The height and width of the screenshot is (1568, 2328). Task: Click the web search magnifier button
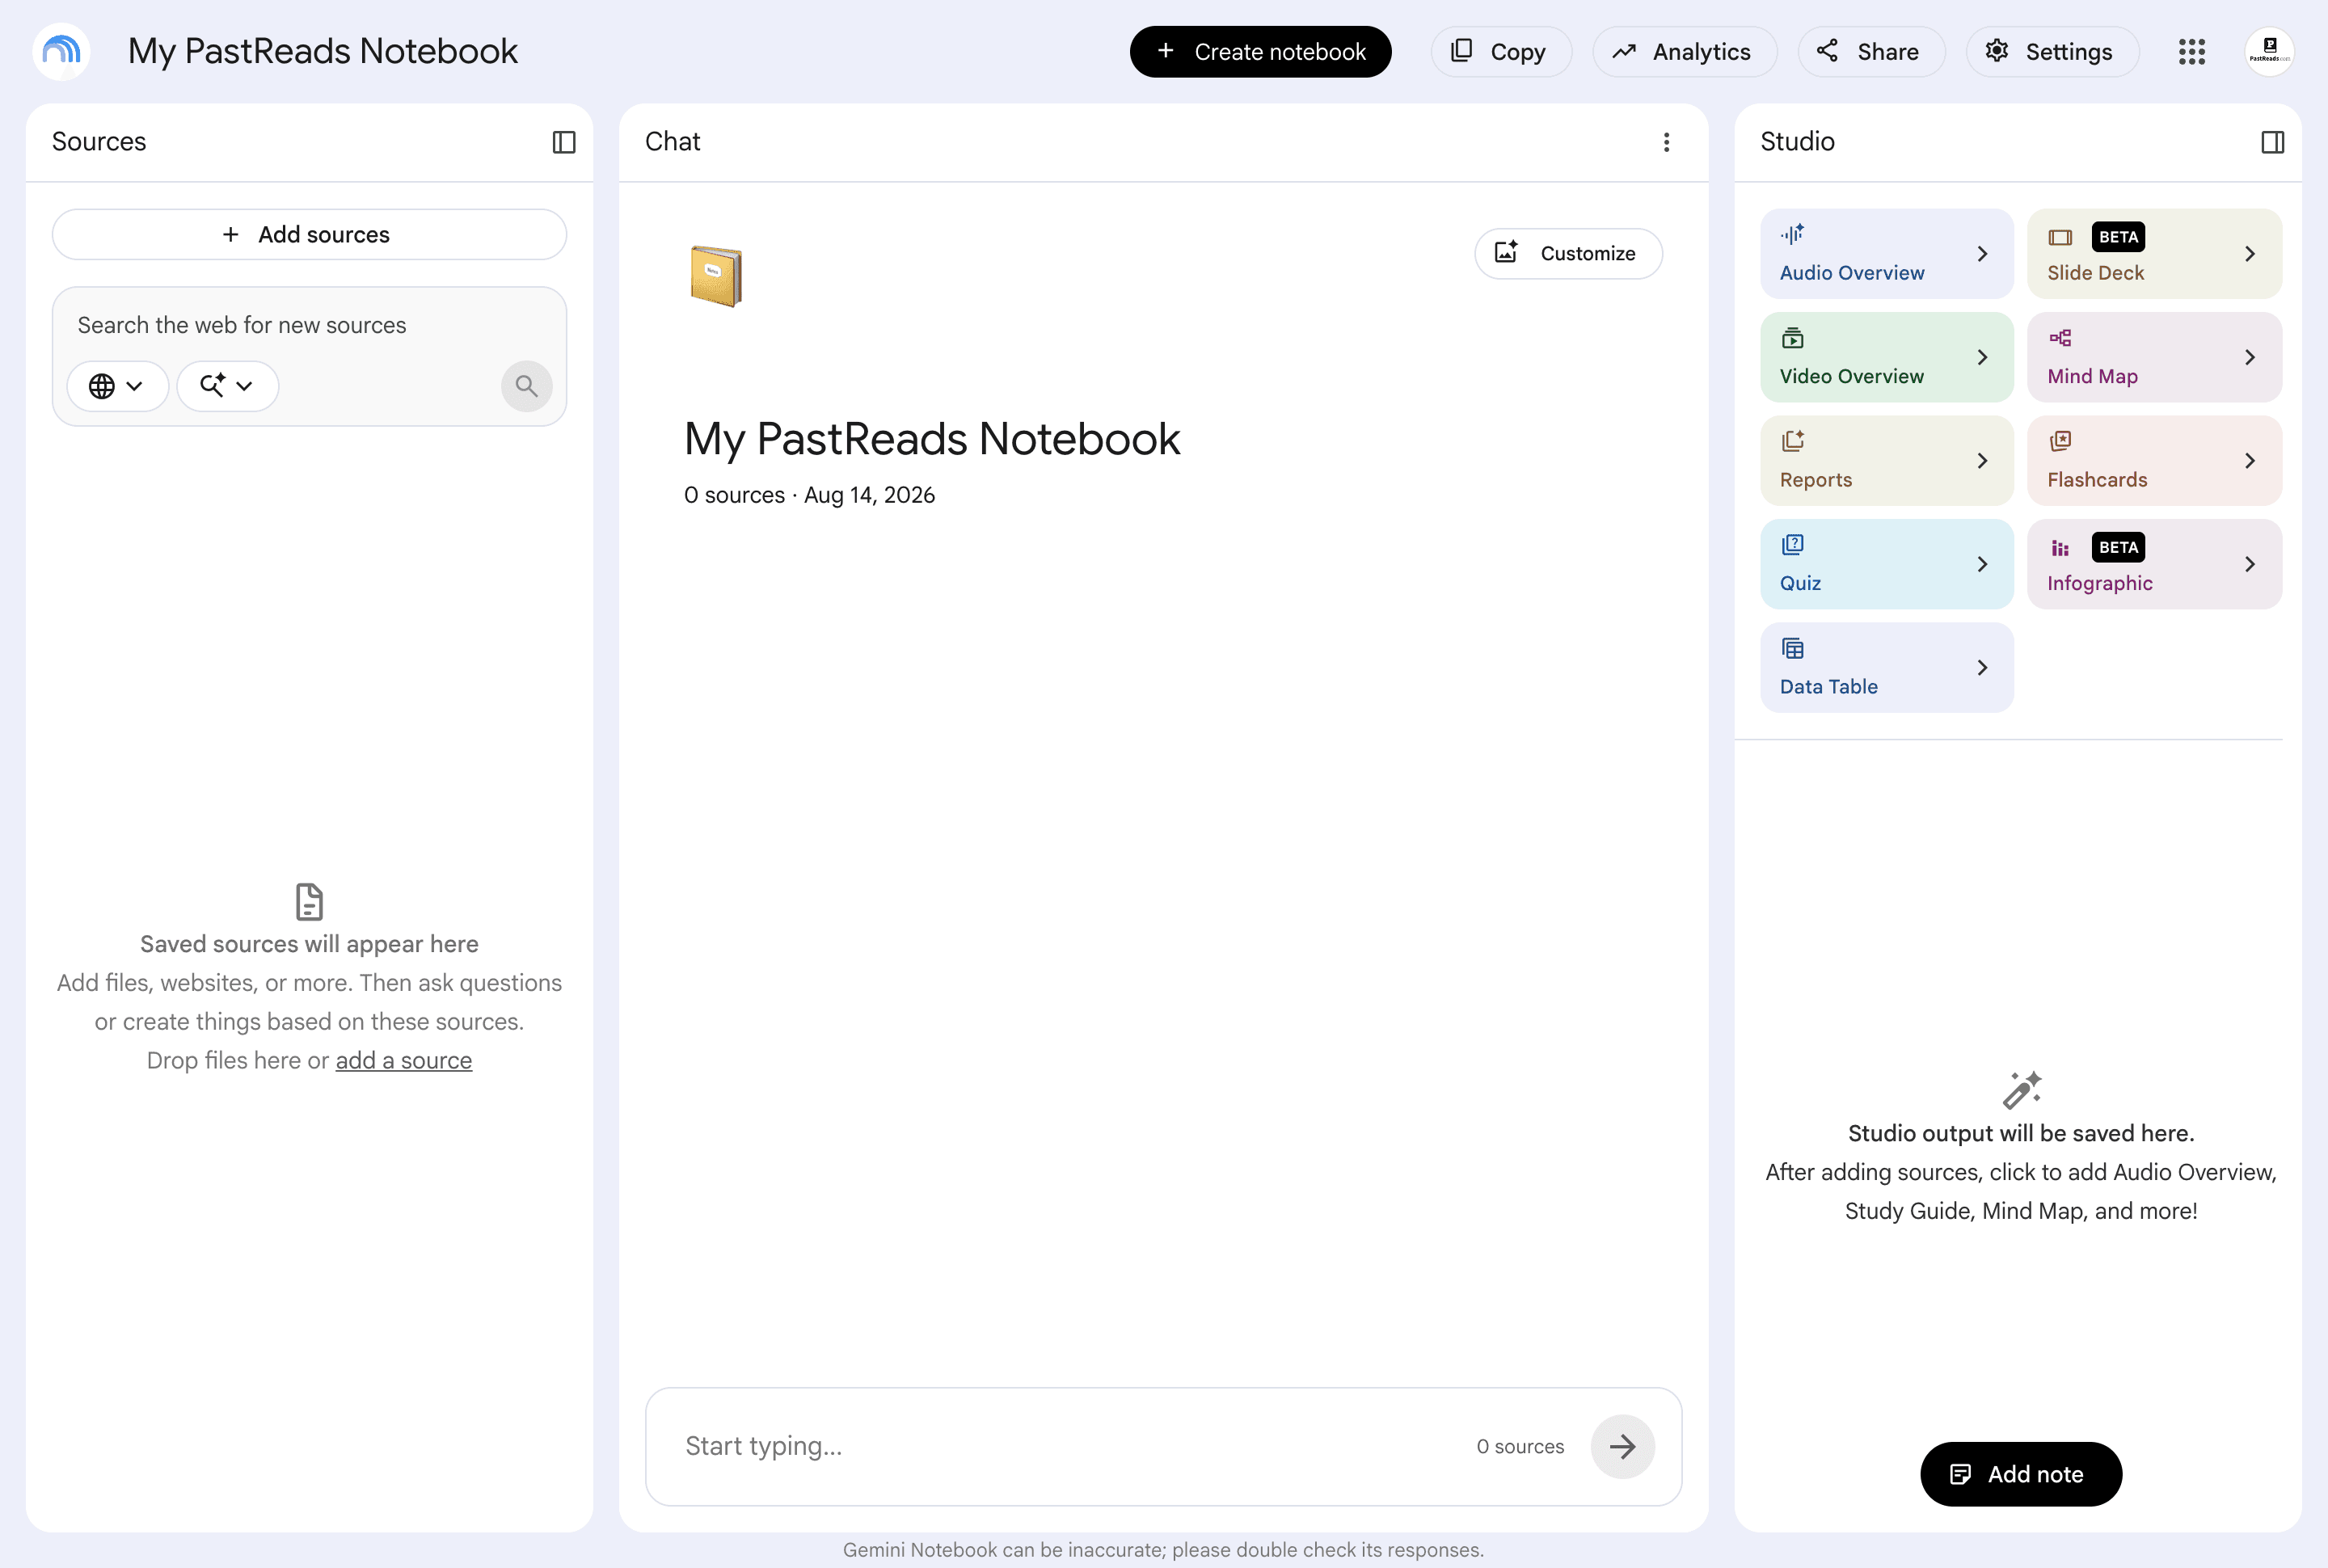pos(527,386)
